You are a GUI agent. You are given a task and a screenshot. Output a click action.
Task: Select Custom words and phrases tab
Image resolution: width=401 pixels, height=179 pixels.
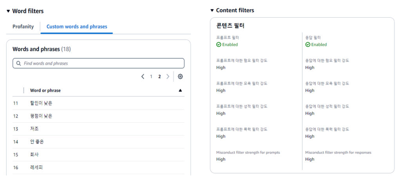click(77, 27)
